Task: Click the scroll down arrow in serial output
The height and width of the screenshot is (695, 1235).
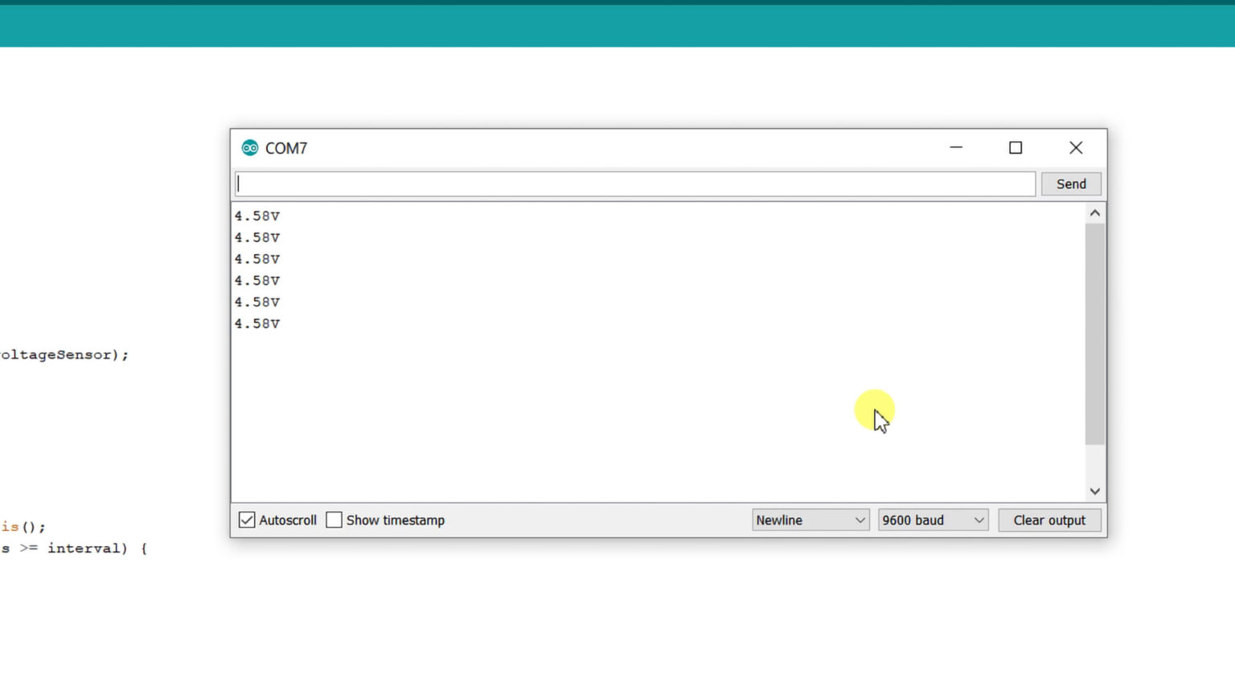Action: 1094,491
